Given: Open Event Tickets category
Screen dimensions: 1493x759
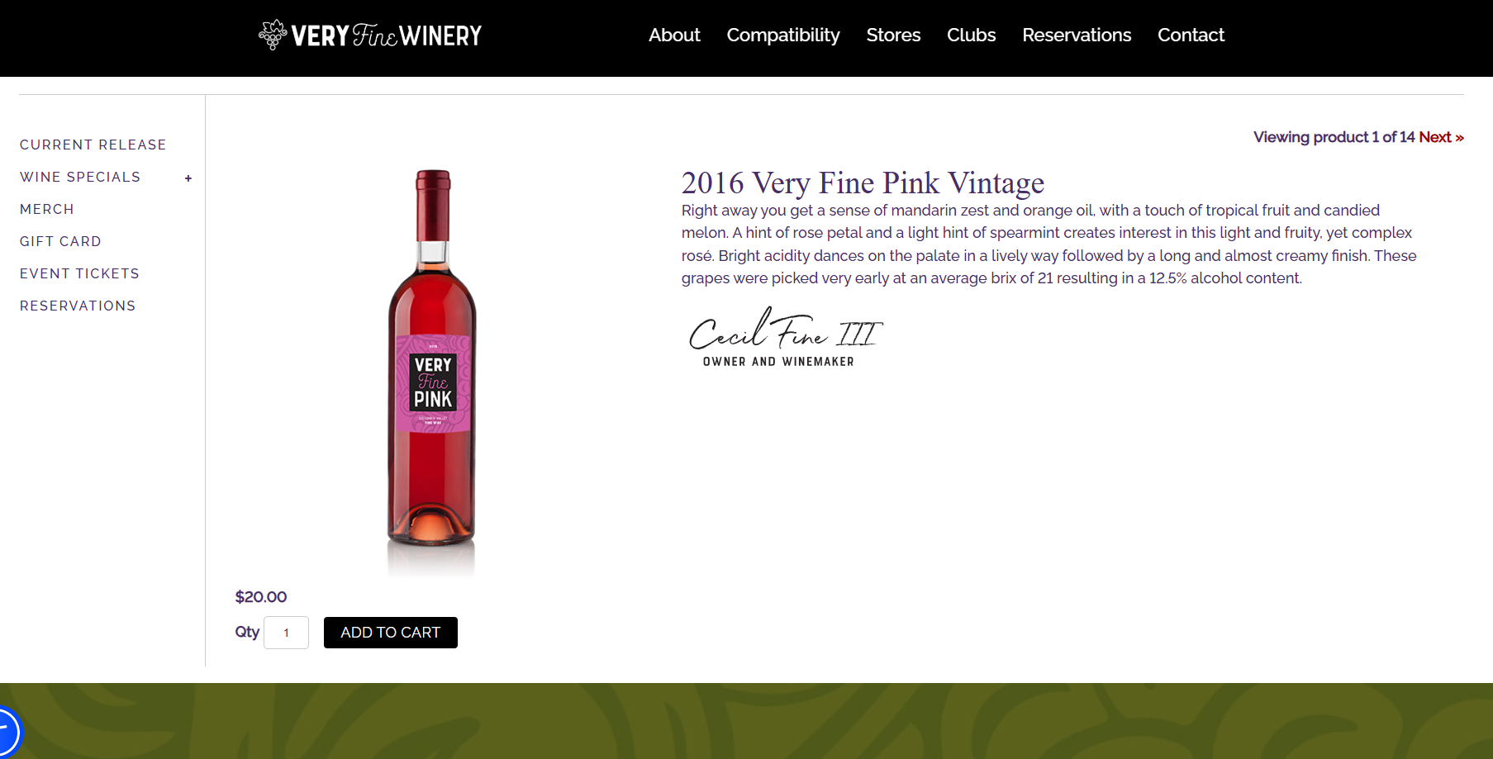Looking at the screenshot, I should pyautogui.click(x=79, y=273).
